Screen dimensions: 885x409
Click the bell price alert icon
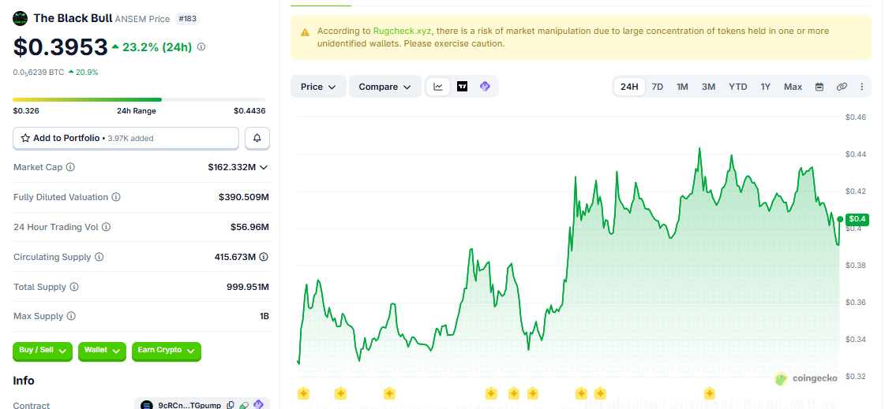tap(257, 138)
